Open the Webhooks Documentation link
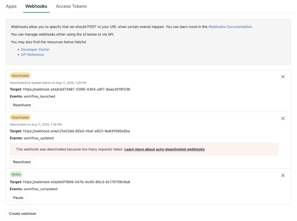The height and width of the screenshot is (221, 297). click(230, 27)
